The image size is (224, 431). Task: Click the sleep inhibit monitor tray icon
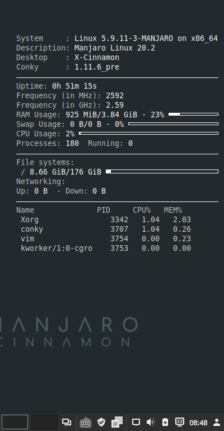pyautogui.click(x=180, y=422)
